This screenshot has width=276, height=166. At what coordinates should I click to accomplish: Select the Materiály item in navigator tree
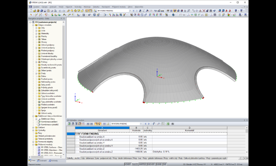pos(45,33)
